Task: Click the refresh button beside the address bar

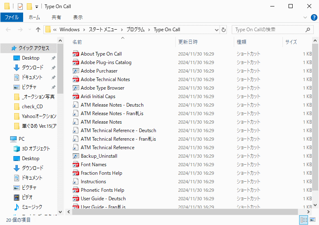Action: tap(224, 30)
